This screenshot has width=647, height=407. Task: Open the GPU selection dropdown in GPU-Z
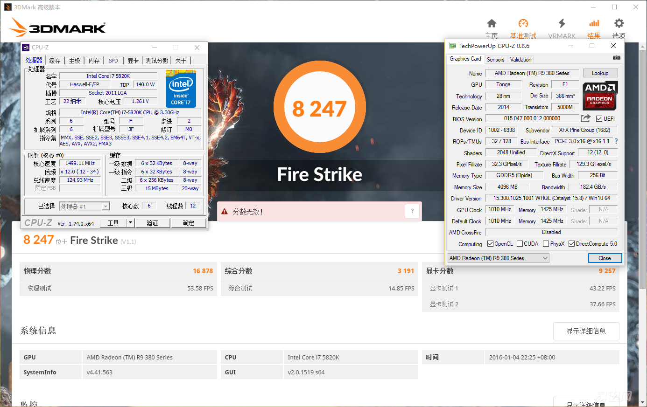coord(499,258)
